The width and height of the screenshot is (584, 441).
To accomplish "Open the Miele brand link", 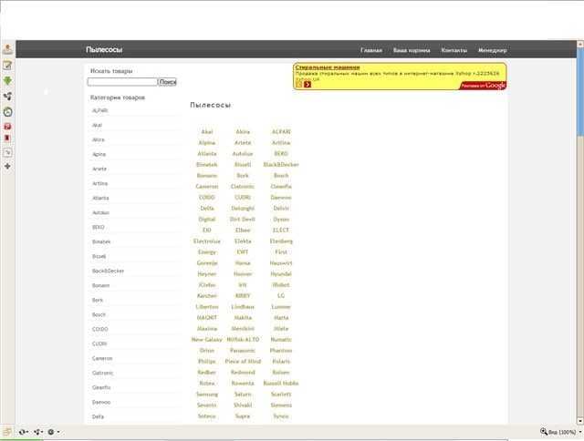I will [281, 329].
